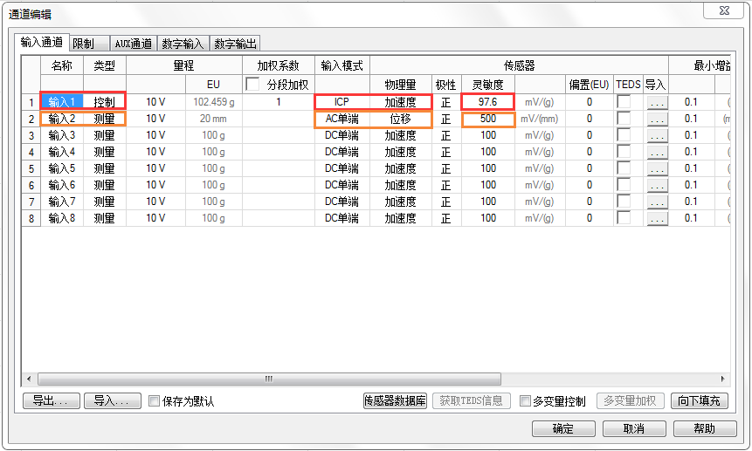Click the 物理量 column header
This screenshot has width=752, height=451.
tap(401, 85)
